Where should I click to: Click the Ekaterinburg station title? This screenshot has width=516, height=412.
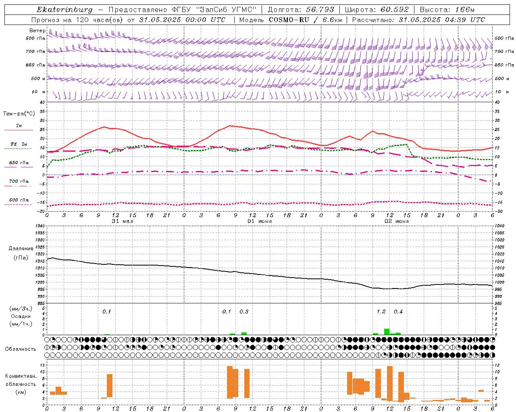tap(64, 10)
